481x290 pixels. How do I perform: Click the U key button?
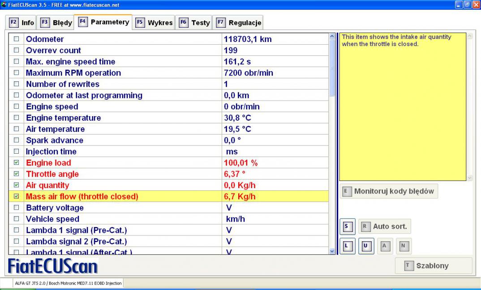(366, 246)
